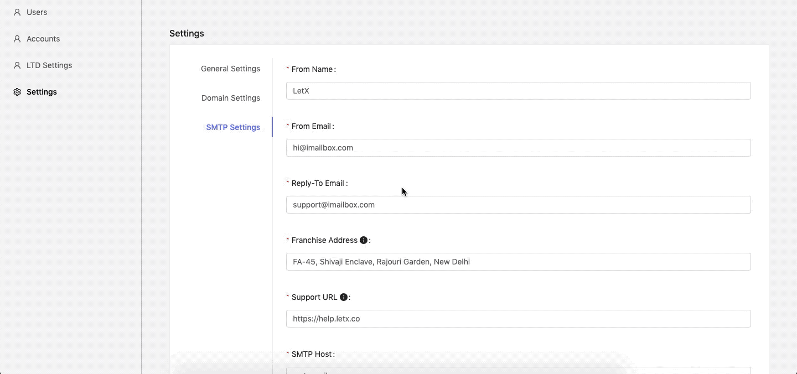Select the Settings sidebar label

pyautogui.click(x=42, y=92)
